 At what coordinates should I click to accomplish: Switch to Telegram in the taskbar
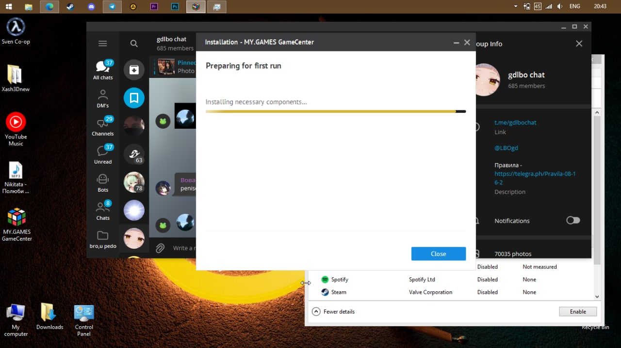click(x=112, y=7)
